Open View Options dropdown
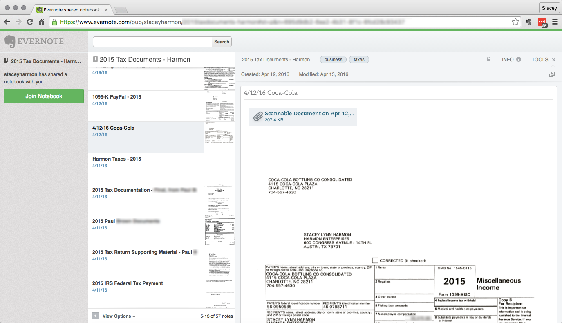562x323 pixels. 119,316
